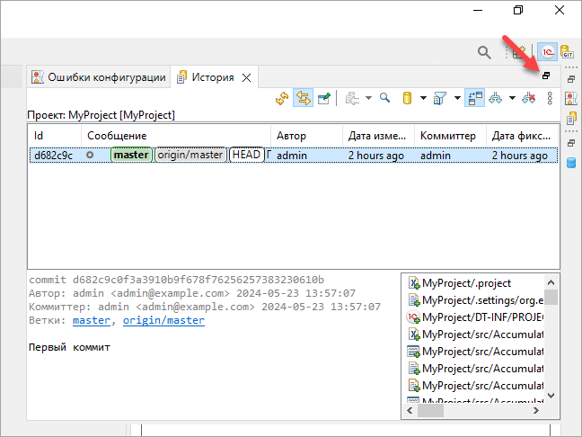Click the pin view icon
This screenshot has width=582, height=437.
click(323, 98)
